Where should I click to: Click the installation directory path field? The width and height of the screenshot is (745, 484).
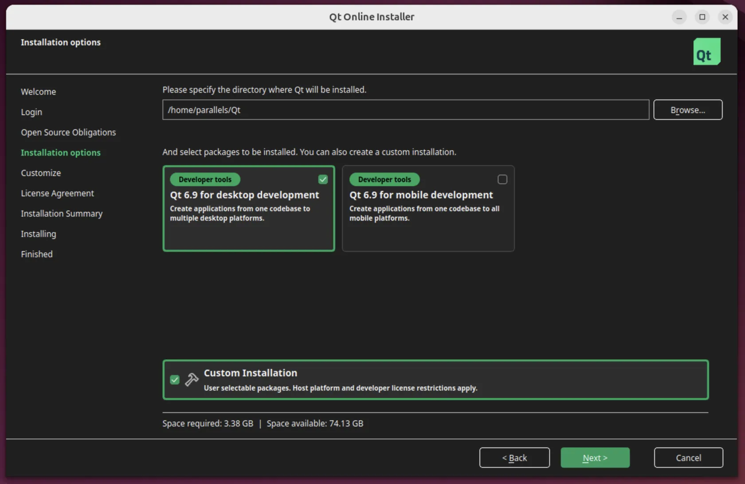pyautogui.click(x=405, y=110)
